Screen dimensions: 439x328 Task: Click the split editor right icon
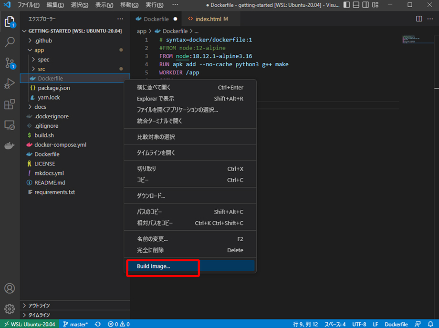[x=419, y=19]
